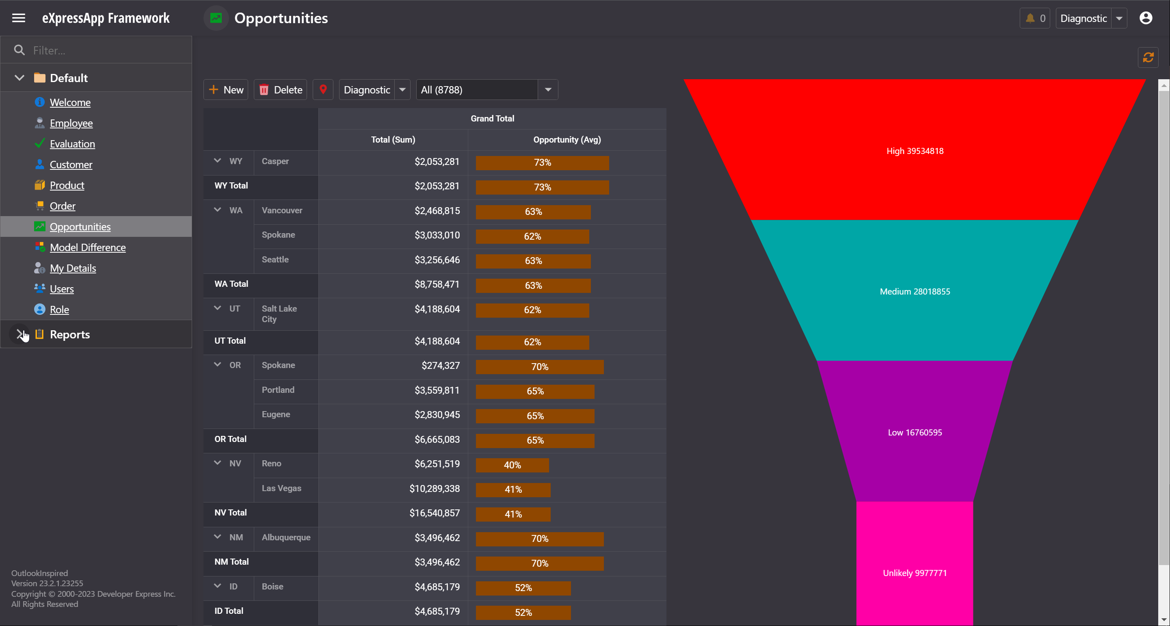The image size is (1170, 626).
Task: Collapse the OR state row group
Action: [218, 364]
